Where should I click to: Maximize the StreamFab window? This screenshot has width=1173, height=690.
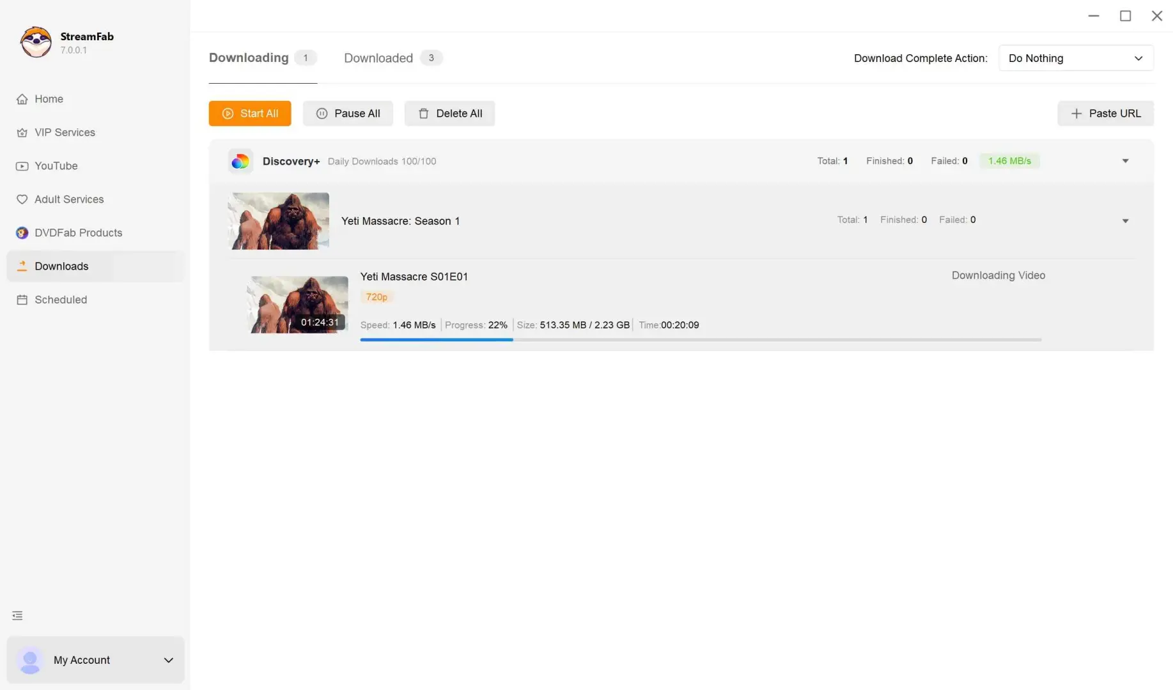[1125, 16]
